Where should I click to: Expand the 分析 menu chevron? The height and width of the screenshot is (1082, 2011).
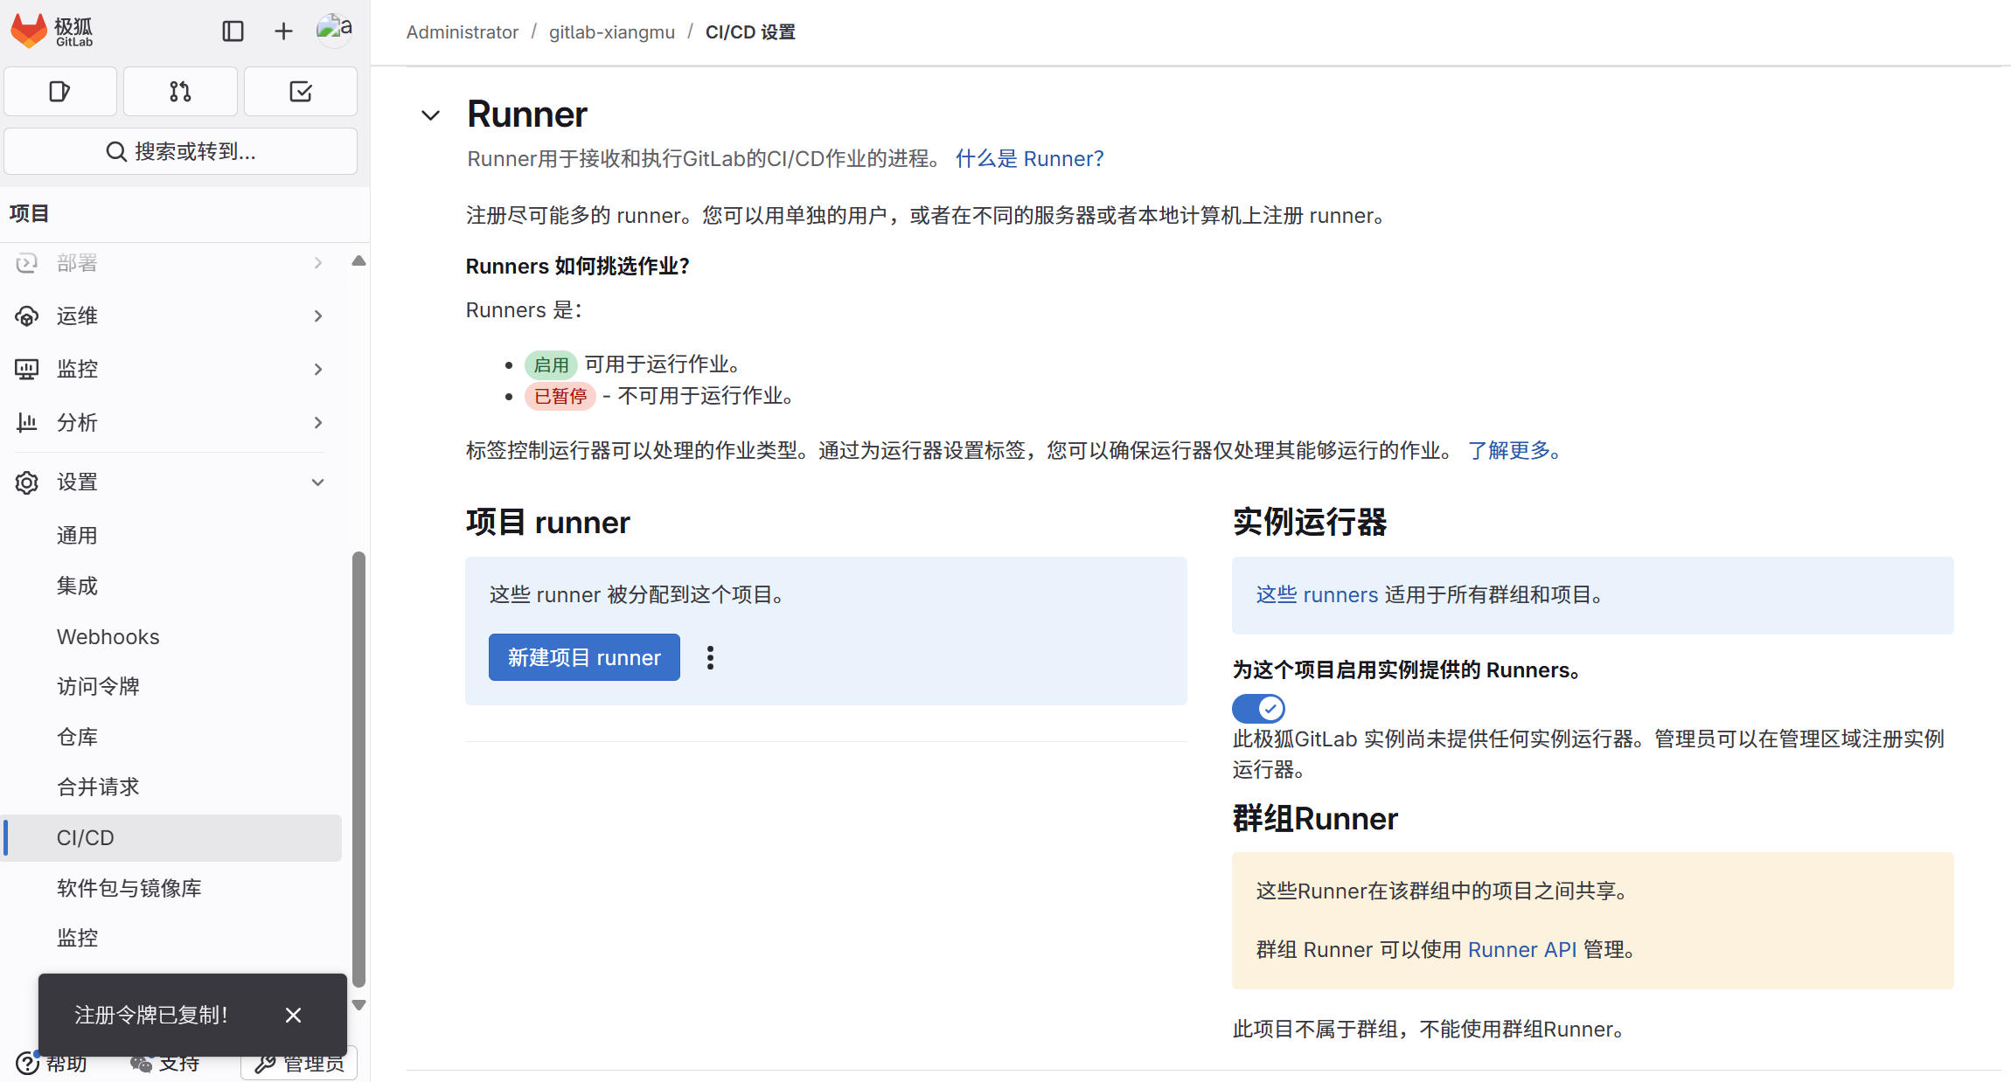[x=318, y=423]
